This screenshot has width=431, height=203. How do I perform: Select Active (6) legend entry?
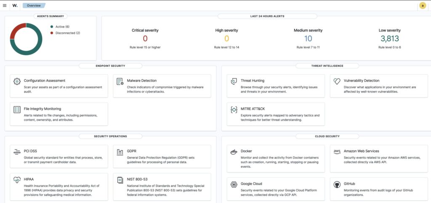[x=62, y=26]
